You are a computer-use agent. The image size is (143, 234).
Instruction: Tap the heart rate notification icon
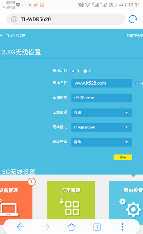[x=18, y=5]
